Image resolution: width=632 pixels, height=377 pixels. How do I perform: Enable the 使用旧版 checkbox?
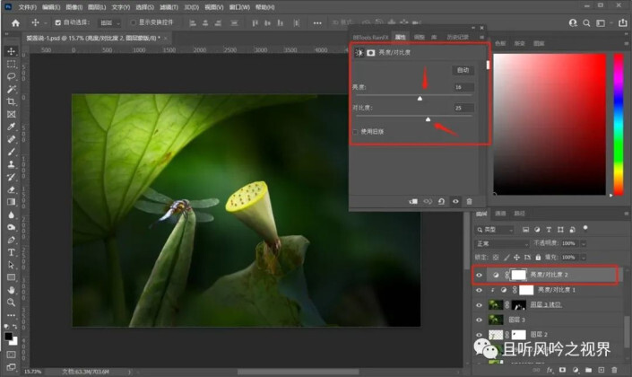(x=356, y=131)
